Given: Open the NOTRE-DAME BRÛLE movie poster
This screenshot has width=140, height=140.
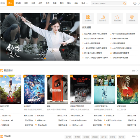Looking at the screenshot, I should click(x=81, y=89).
